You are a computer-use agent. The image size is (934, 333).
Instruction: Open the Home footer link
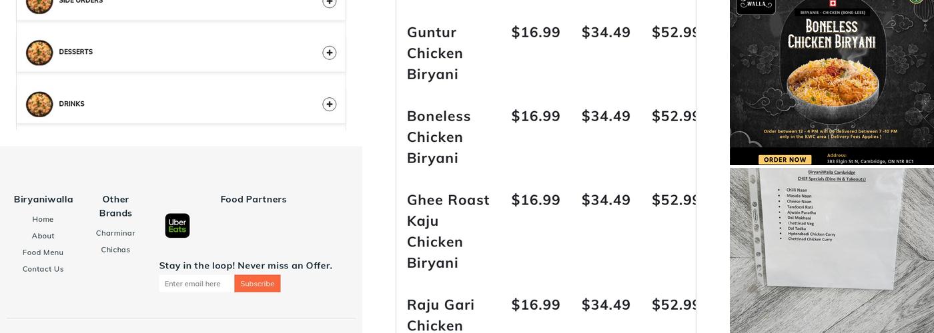43,219
